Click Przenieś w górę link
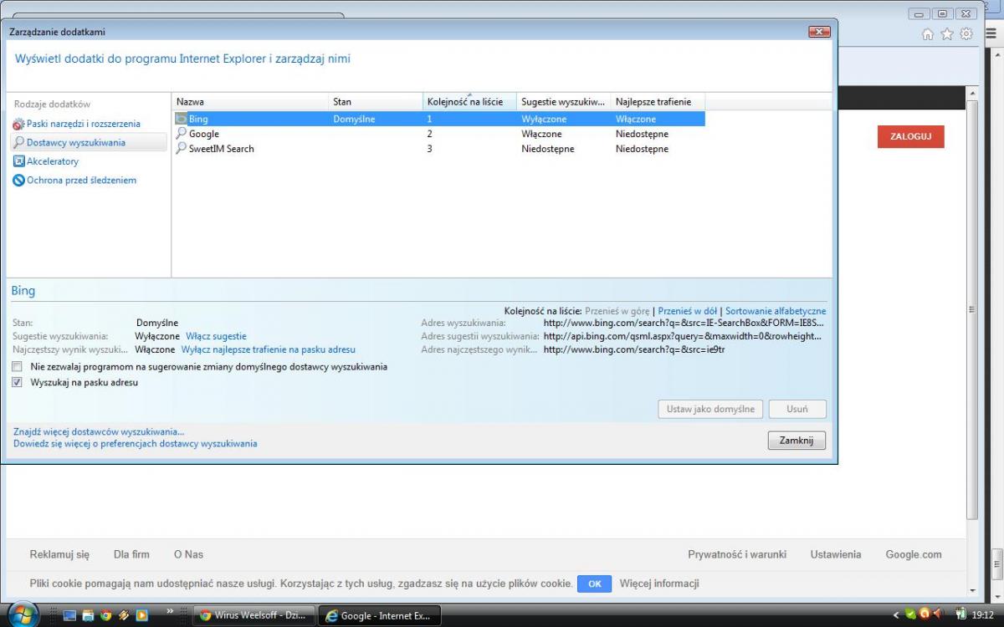Viewport: 1004px width, 627px height. pyautogui.click(x=617, y=311)
